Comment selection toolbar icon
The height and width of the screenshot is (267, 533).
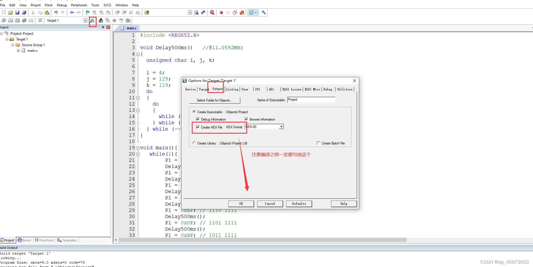point(131,13)
